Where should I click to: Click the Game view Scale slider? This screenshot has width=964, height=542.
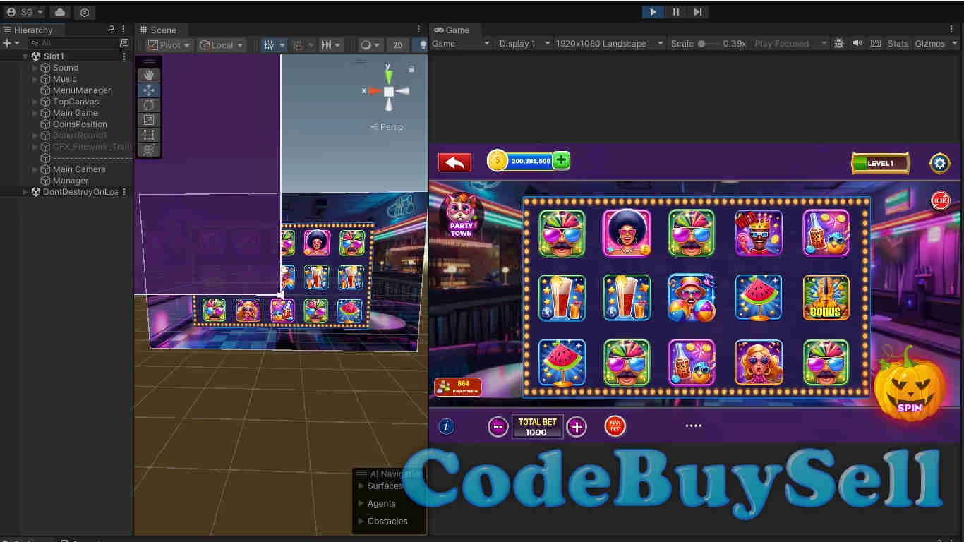[708, 44]
